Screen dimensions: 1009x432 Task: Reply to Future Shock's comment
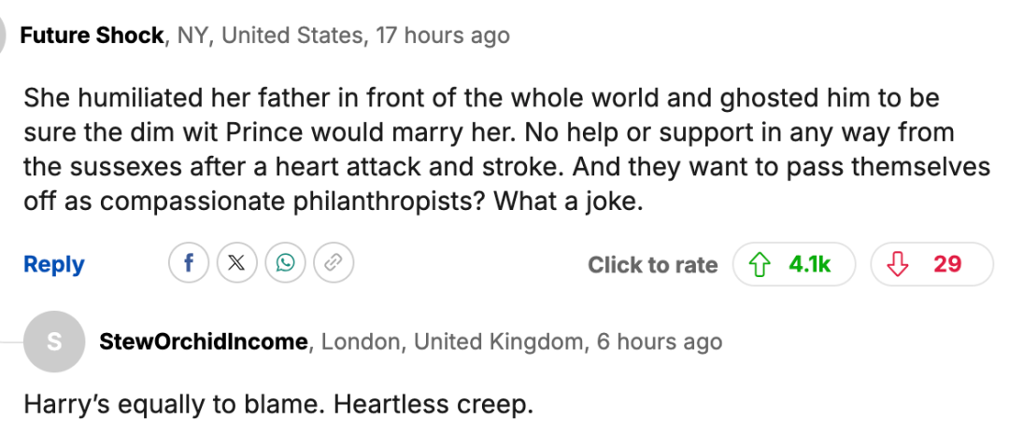[x=54, y=265]
